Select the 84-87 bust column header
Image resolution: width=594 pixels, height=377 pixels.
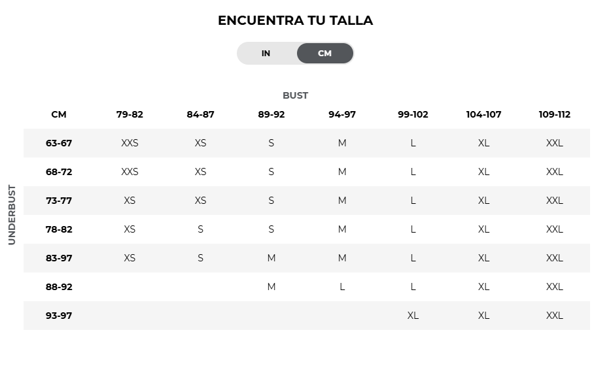pyautogui.click(x=200, y=114)
